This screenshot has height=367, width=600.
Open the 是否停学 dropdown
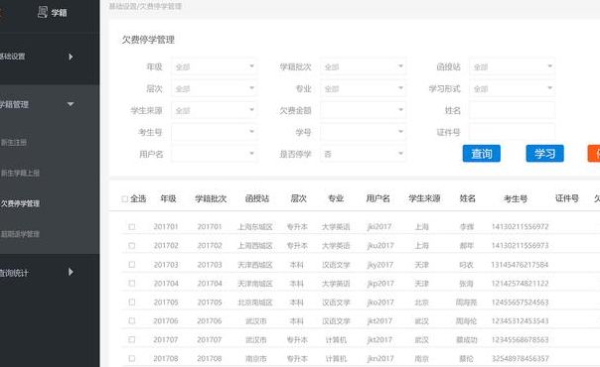pos(363,154)
